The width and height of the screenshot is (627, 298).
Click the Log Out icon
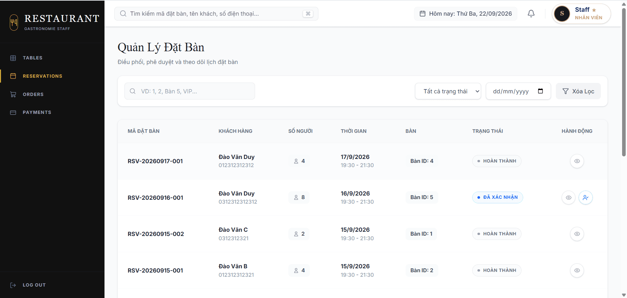[13, 285]
